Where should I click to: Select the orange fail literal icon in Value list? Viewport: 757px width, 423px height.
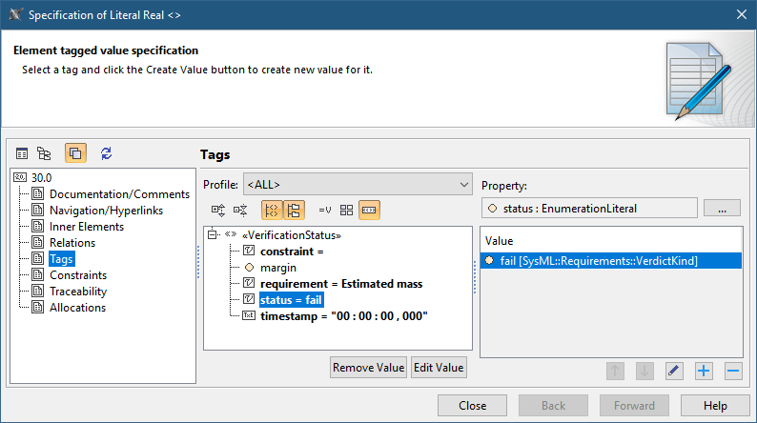click(490, 261)
